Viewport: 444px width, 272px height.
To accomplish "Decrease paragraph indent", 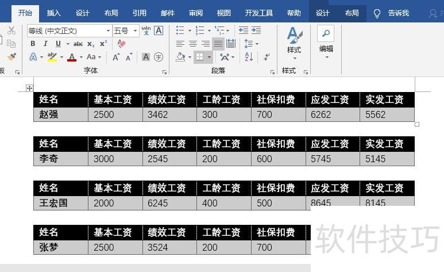I will (x=243, y=30).
